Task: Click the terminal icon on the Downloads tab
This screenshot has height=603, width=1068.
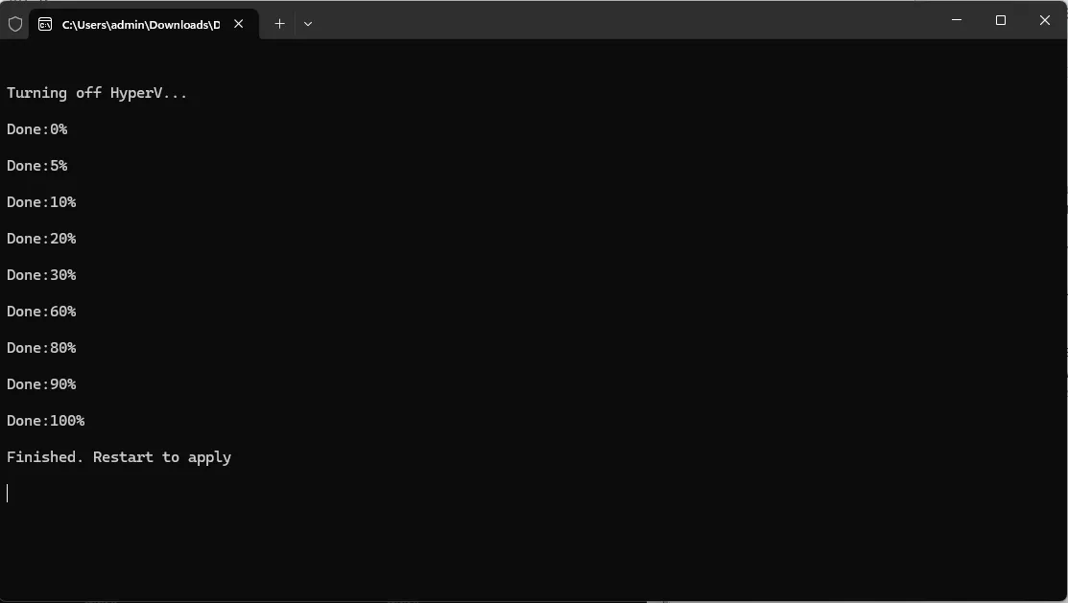Action: (45, 24)
